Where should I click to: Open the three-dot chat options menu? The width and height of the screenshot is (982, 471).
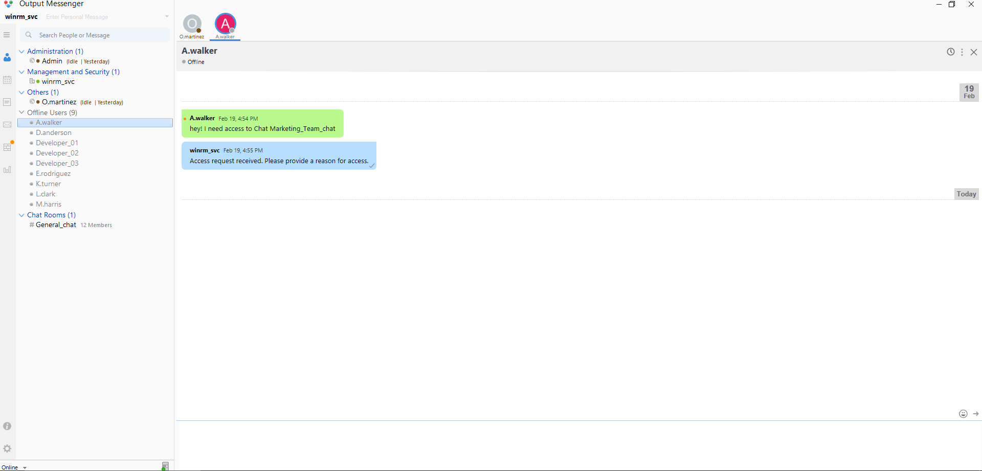pos(962,52)
